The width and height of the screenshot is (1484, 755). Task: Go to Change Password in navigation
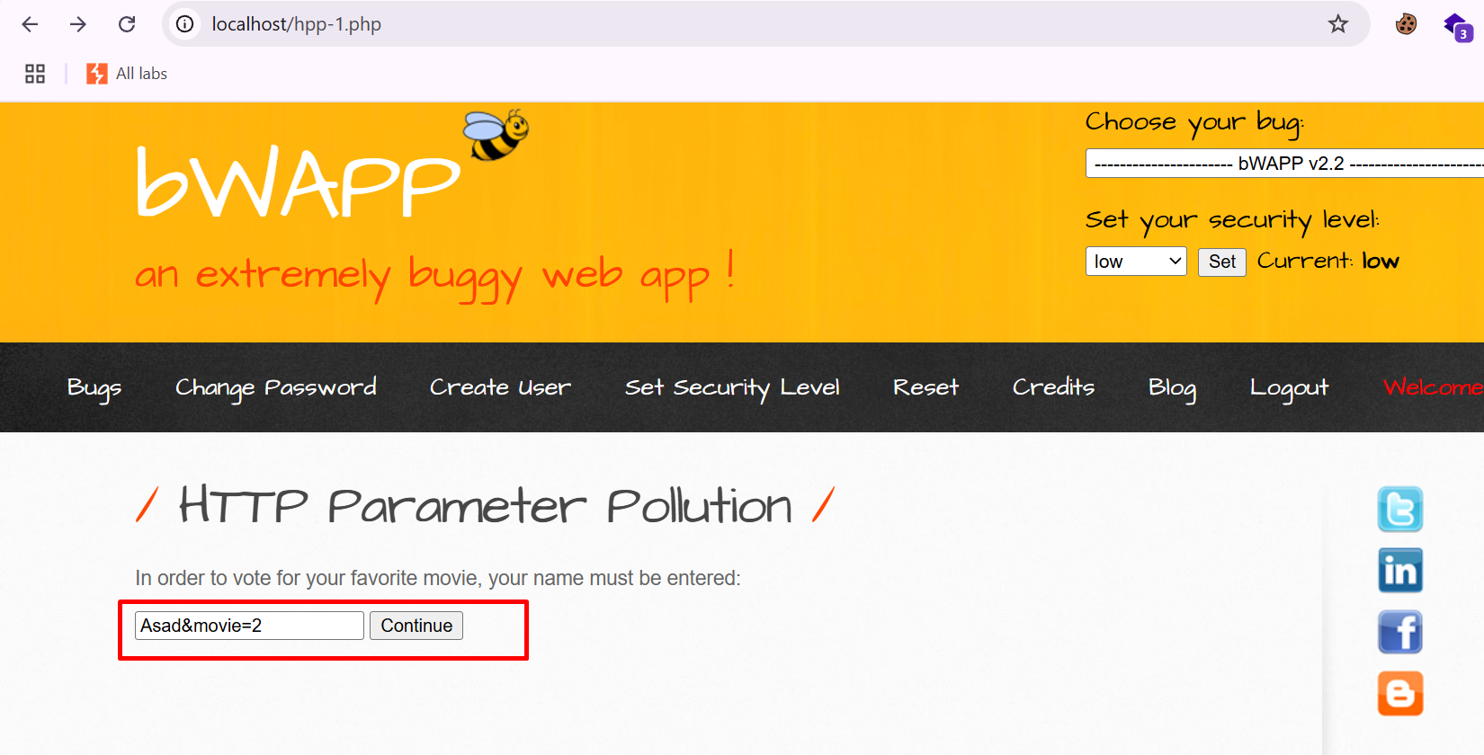275,387
